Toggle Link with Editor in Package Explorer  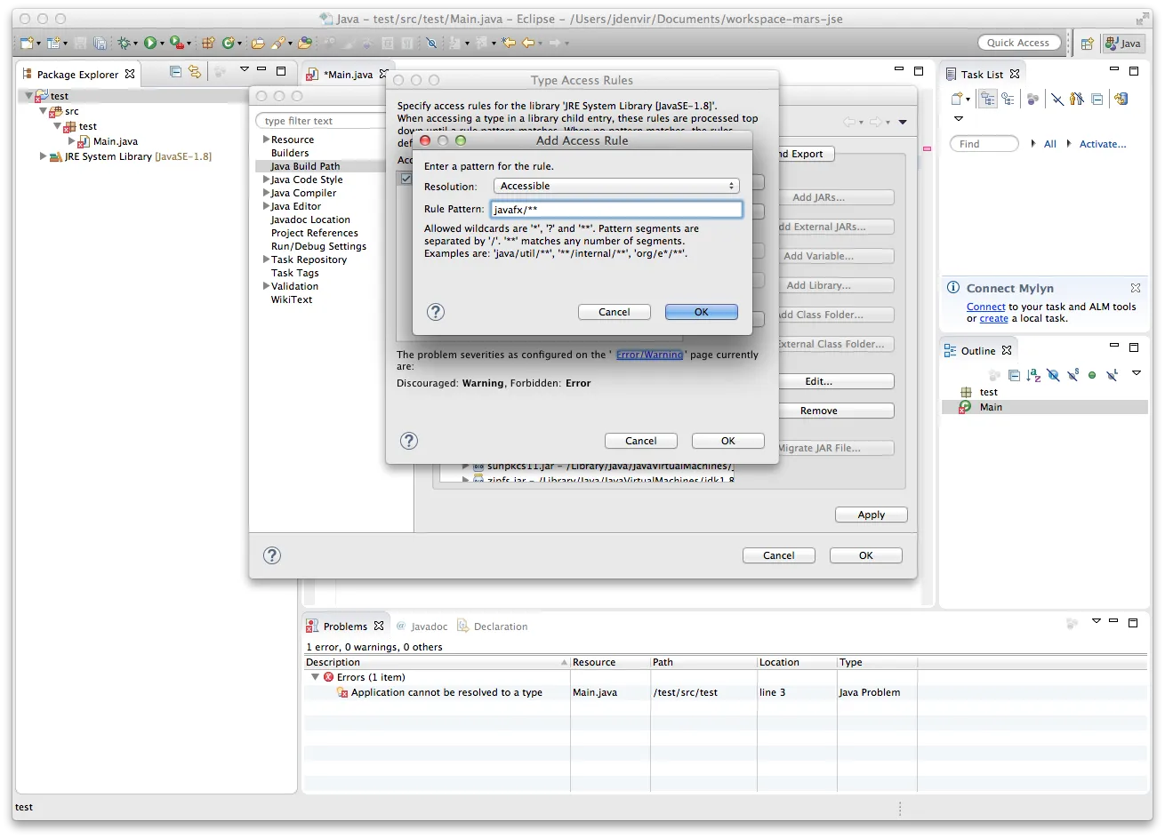195,72
